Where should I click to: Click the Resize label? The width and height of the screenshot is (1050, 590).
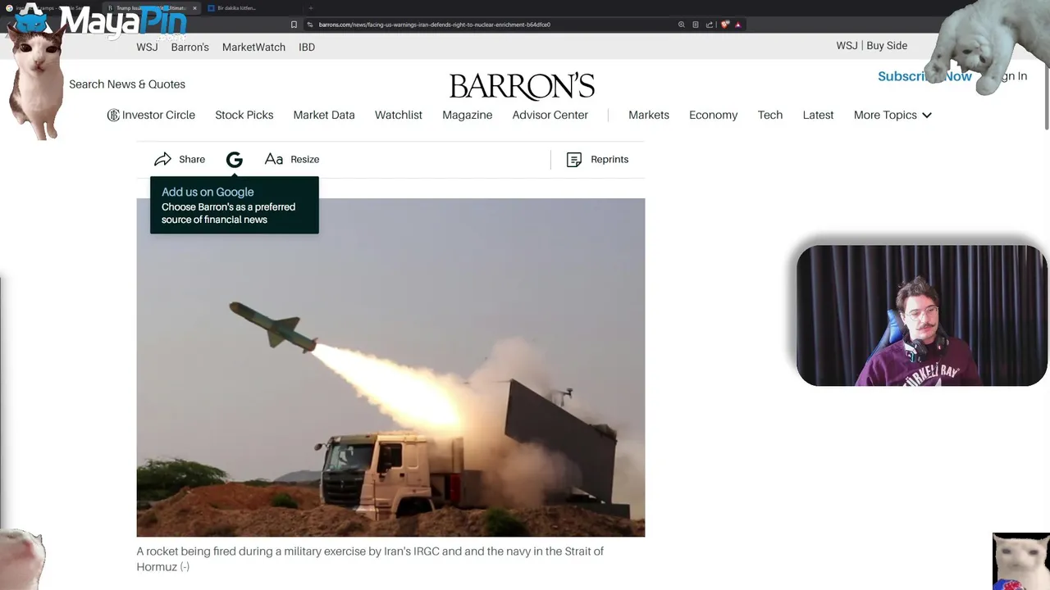pyautogui.click(x=305, y=160)
